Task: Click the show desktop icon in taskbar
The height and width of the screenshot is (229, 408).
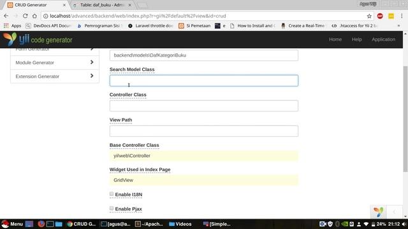Action: click(29, 224)
